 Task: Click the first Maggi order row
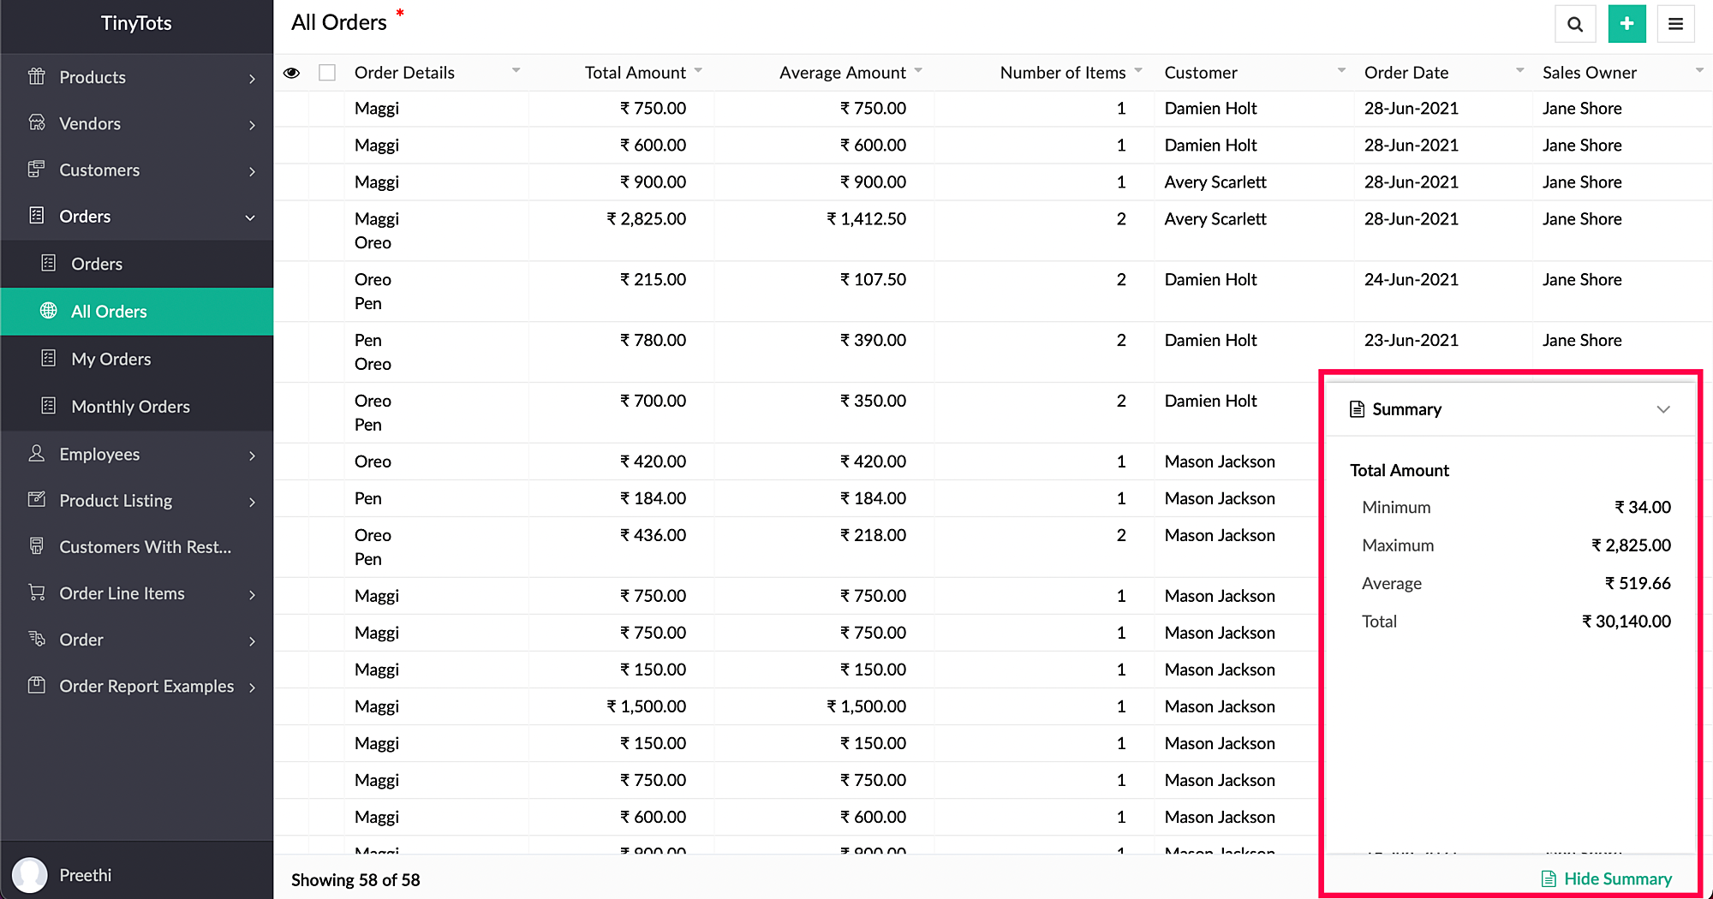point(377,109)
